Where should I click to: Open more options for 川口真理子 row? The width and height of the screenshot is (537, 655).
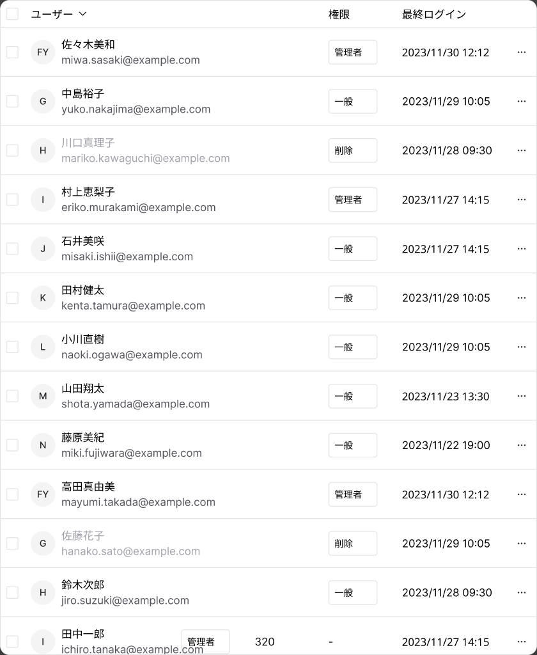[x=521, y=150]
